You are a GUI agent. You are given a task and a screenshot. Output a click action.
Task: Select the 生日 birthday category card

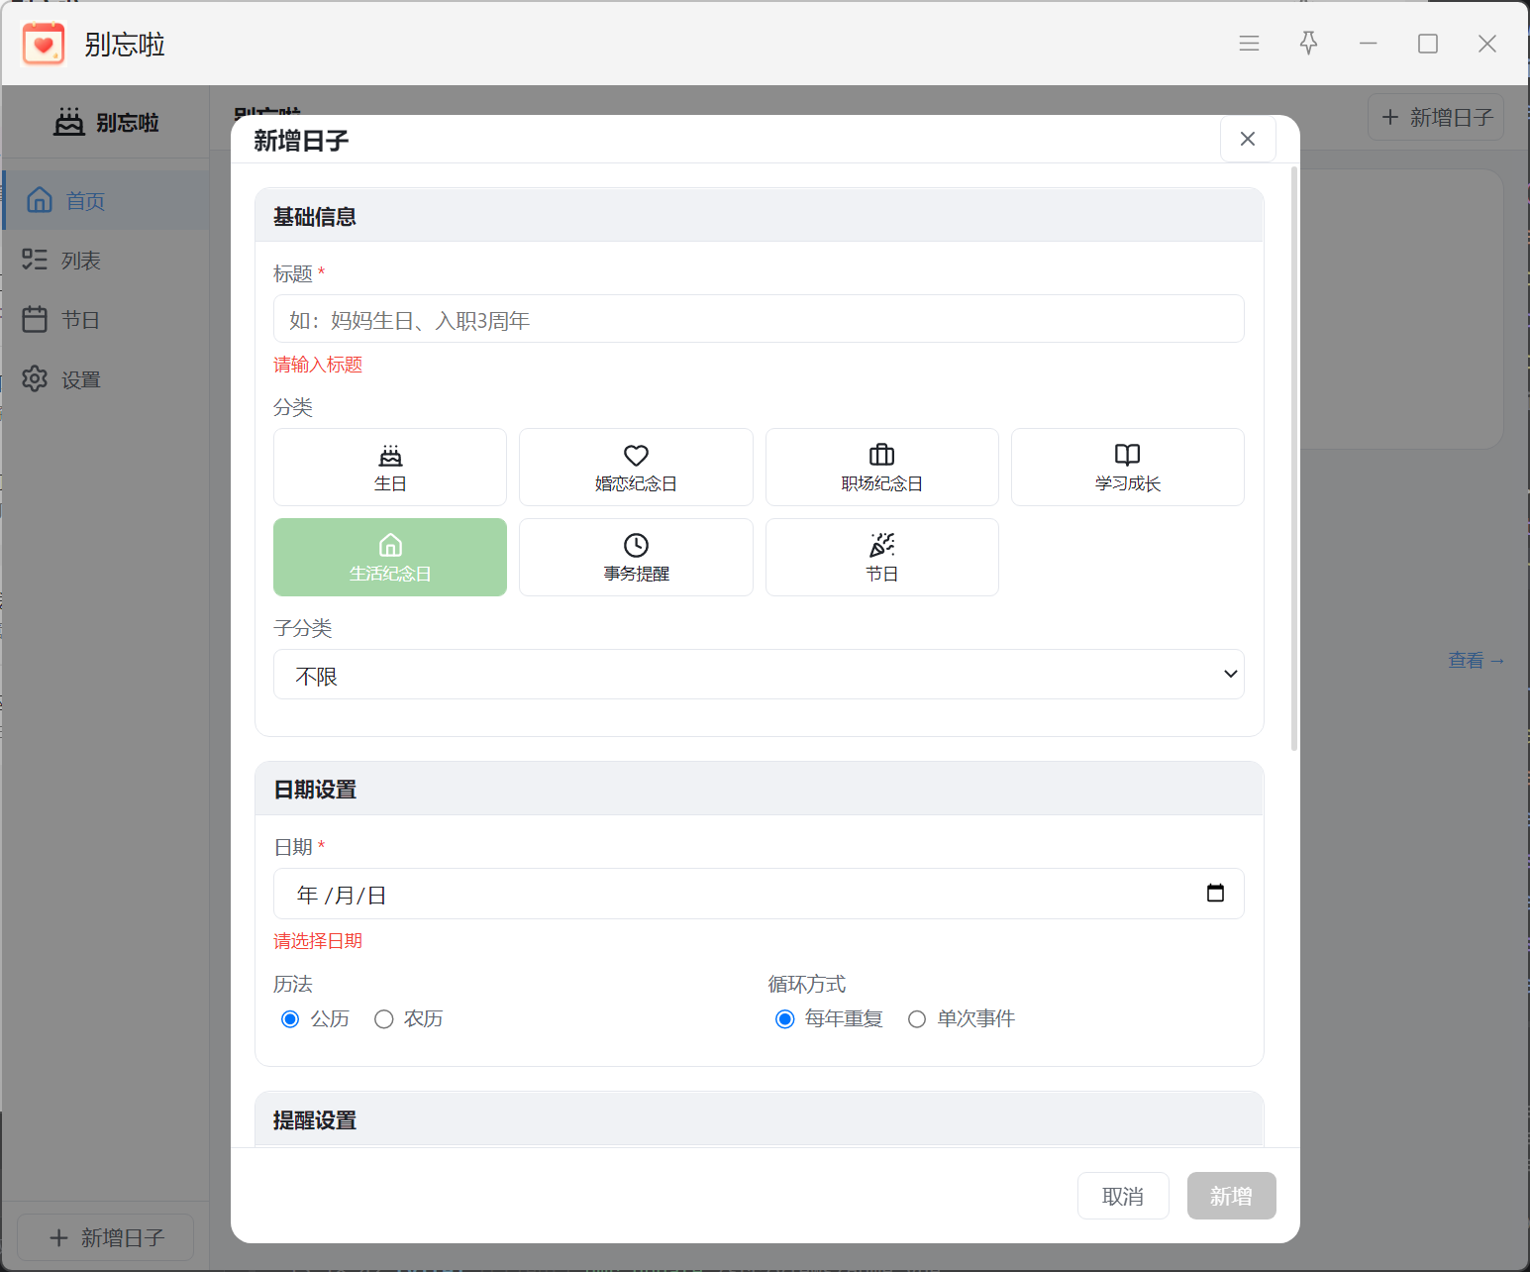point(390,468)
